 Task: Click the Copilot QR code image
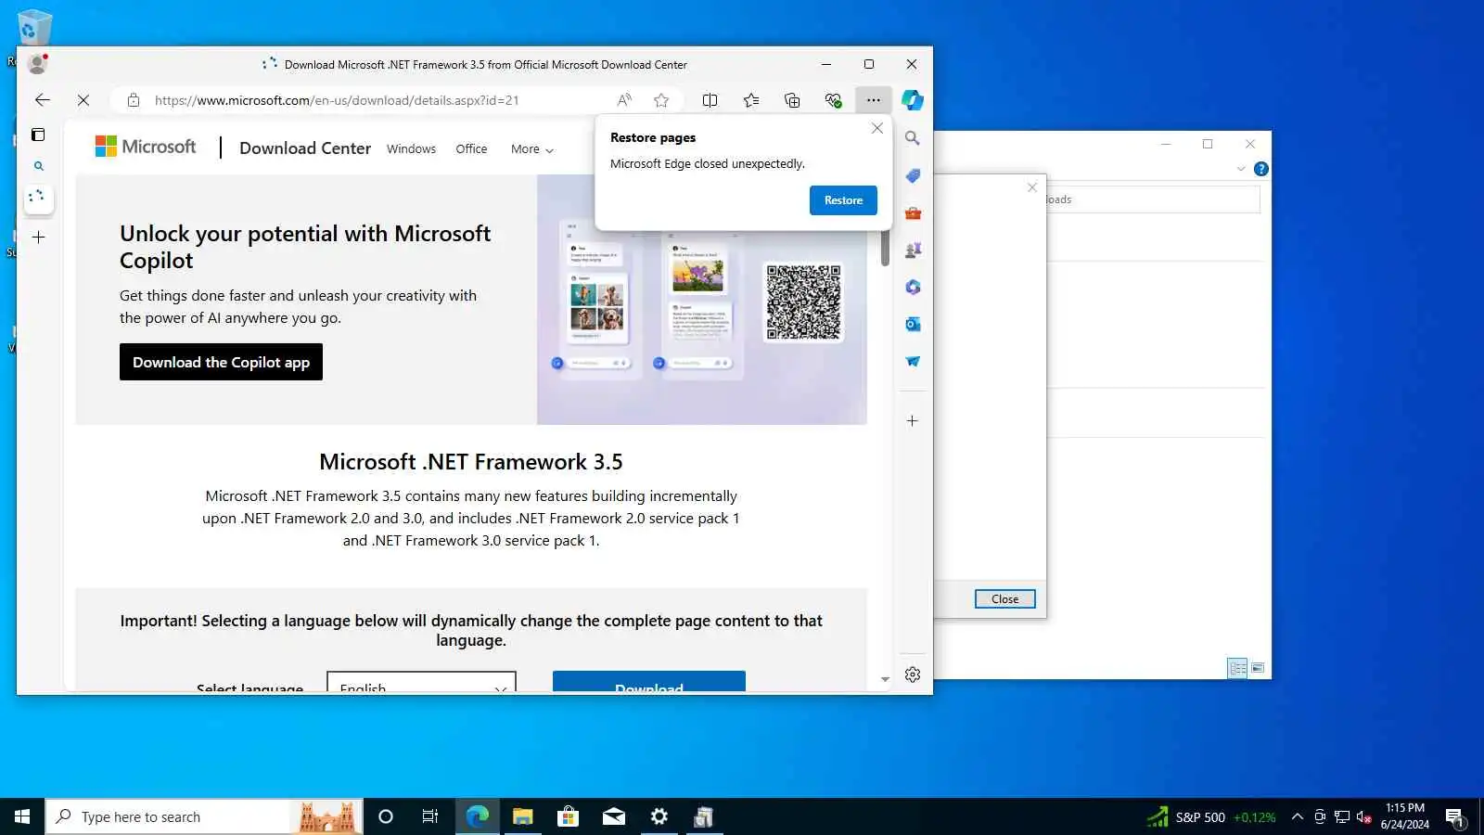click(x=803, y=302)
